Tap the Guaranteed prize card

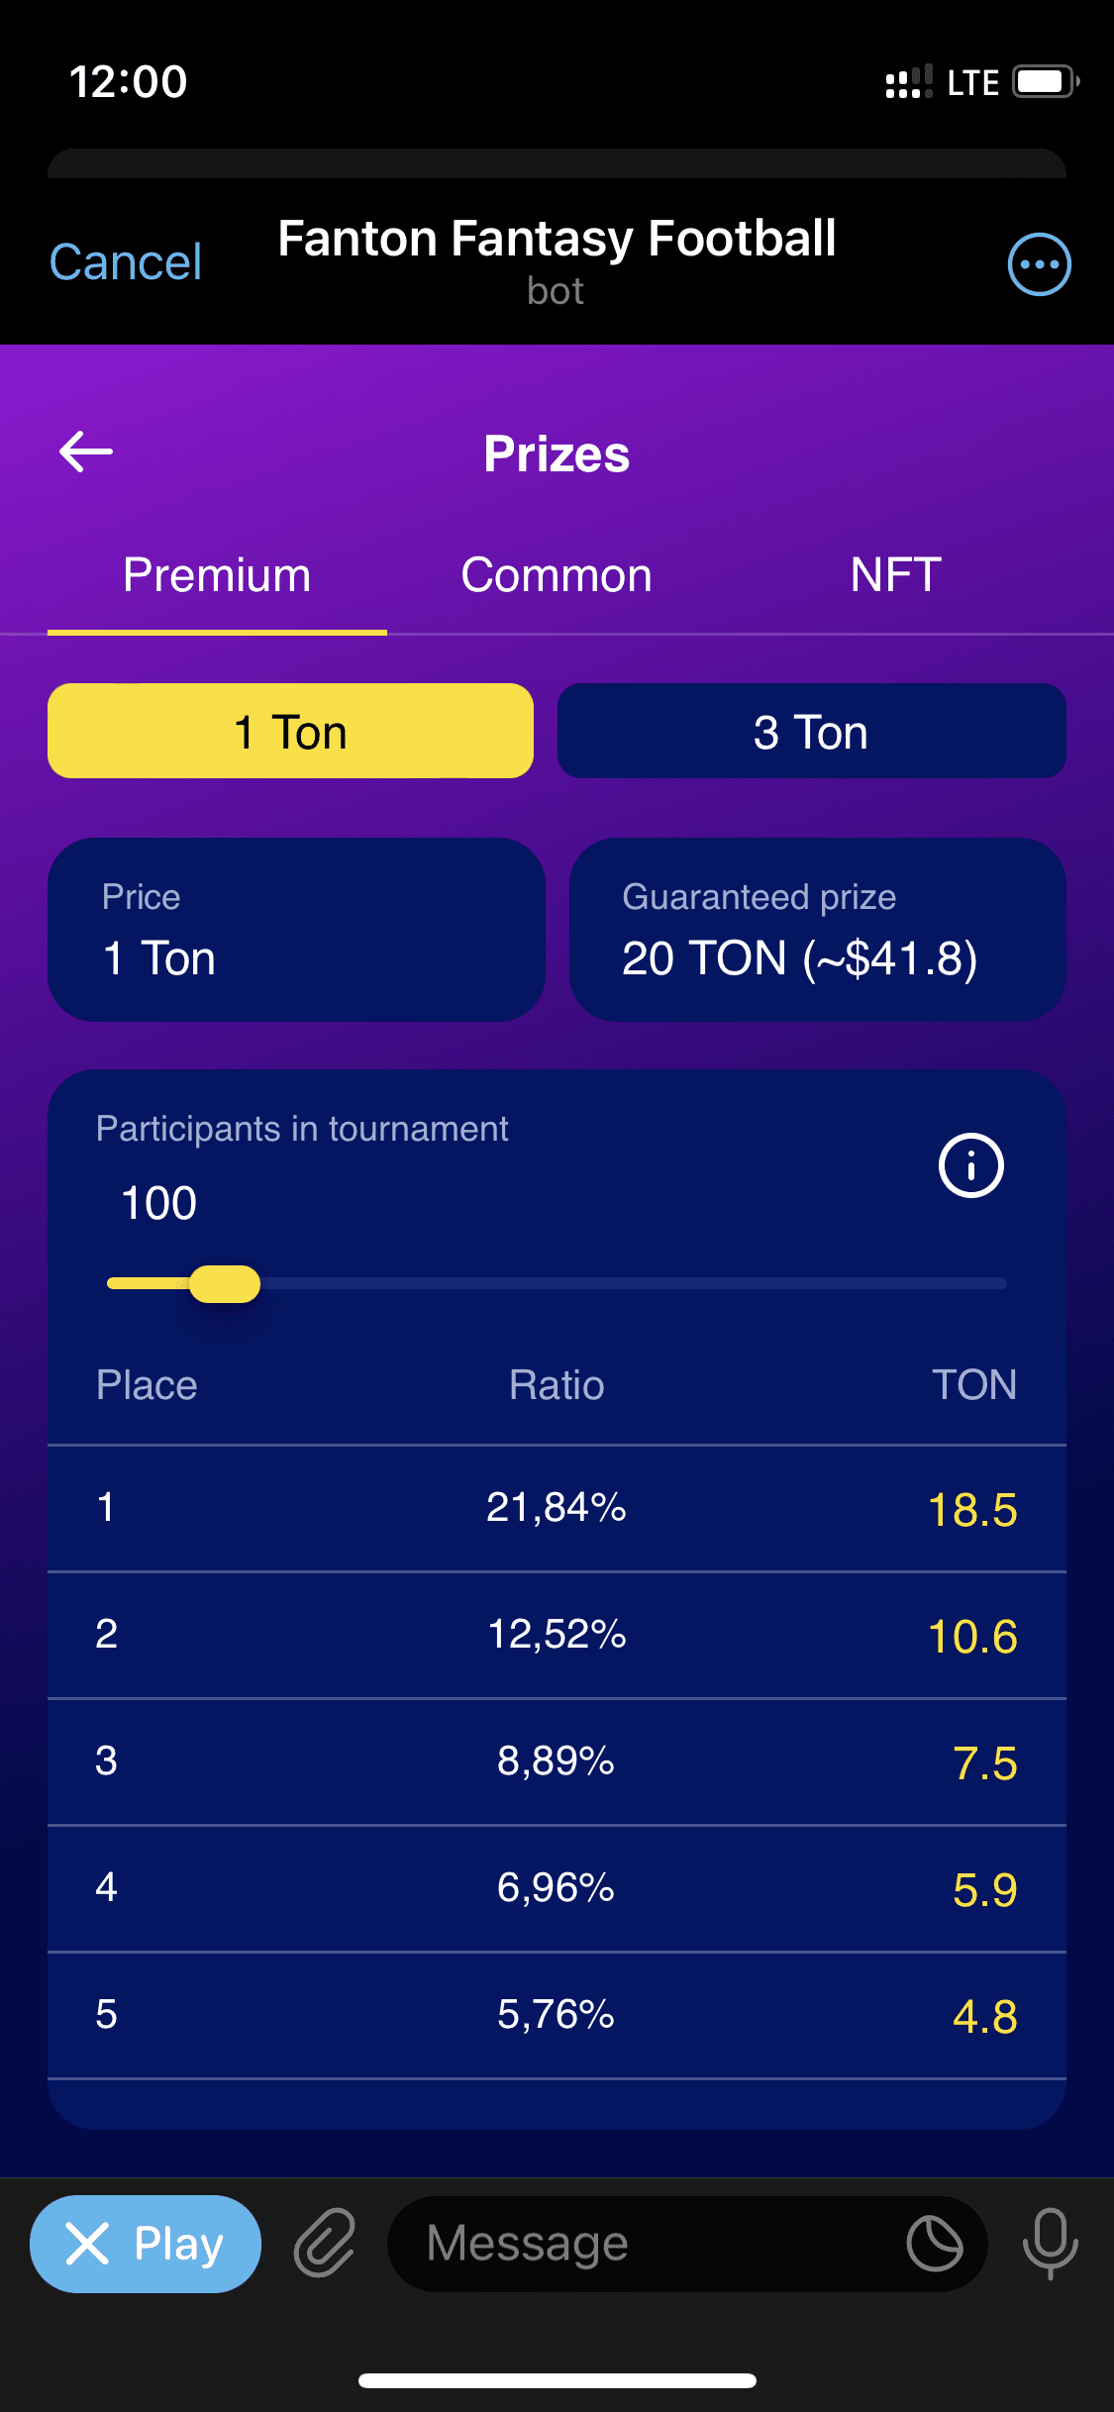click(x=817, y=930)
